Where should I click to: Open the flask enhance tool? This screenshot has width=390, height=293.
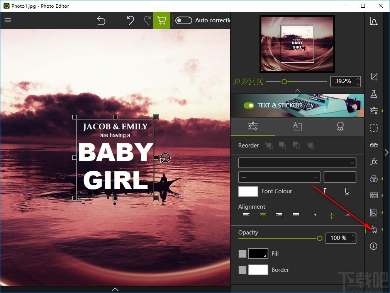coord(373,94)
